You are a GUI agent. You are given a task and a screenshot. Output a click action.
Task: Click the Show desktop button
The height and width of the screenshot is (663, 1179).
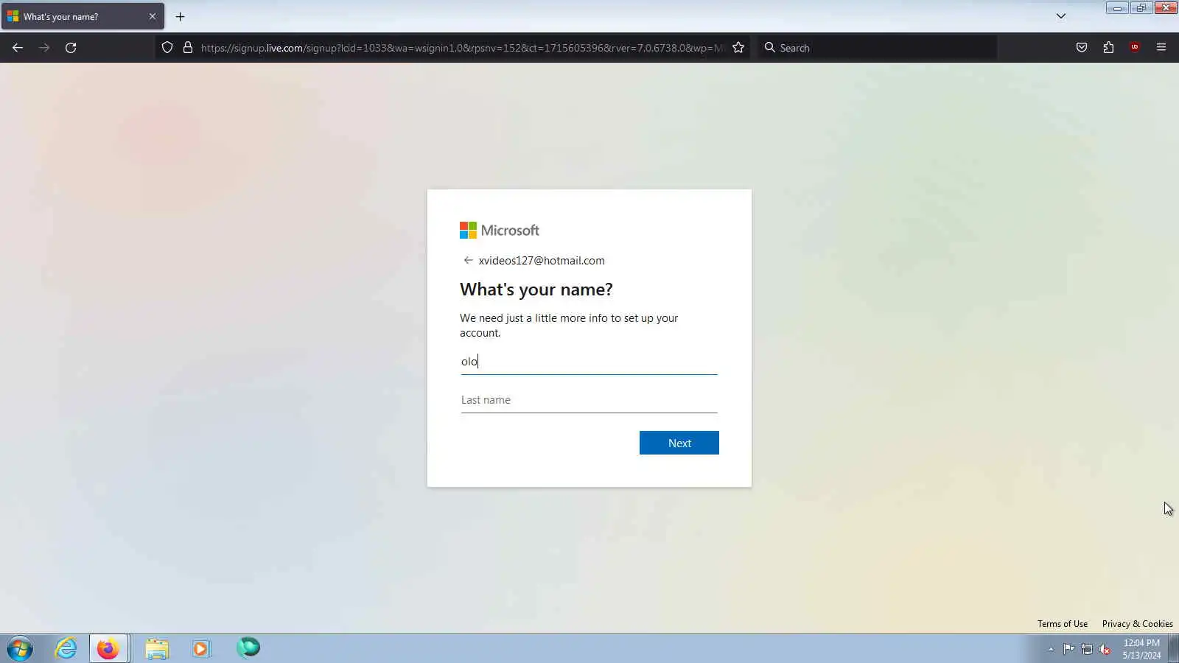coord(1174,649)
